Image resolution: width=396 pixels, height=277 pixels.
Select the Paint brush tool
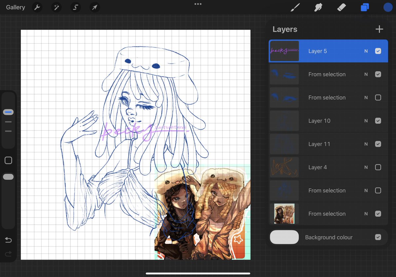(x=295, y=7)
